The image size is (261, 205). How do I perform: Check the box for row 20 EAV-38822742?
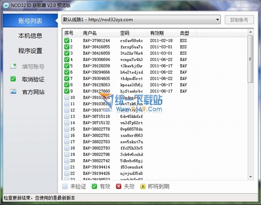(67, 161)
